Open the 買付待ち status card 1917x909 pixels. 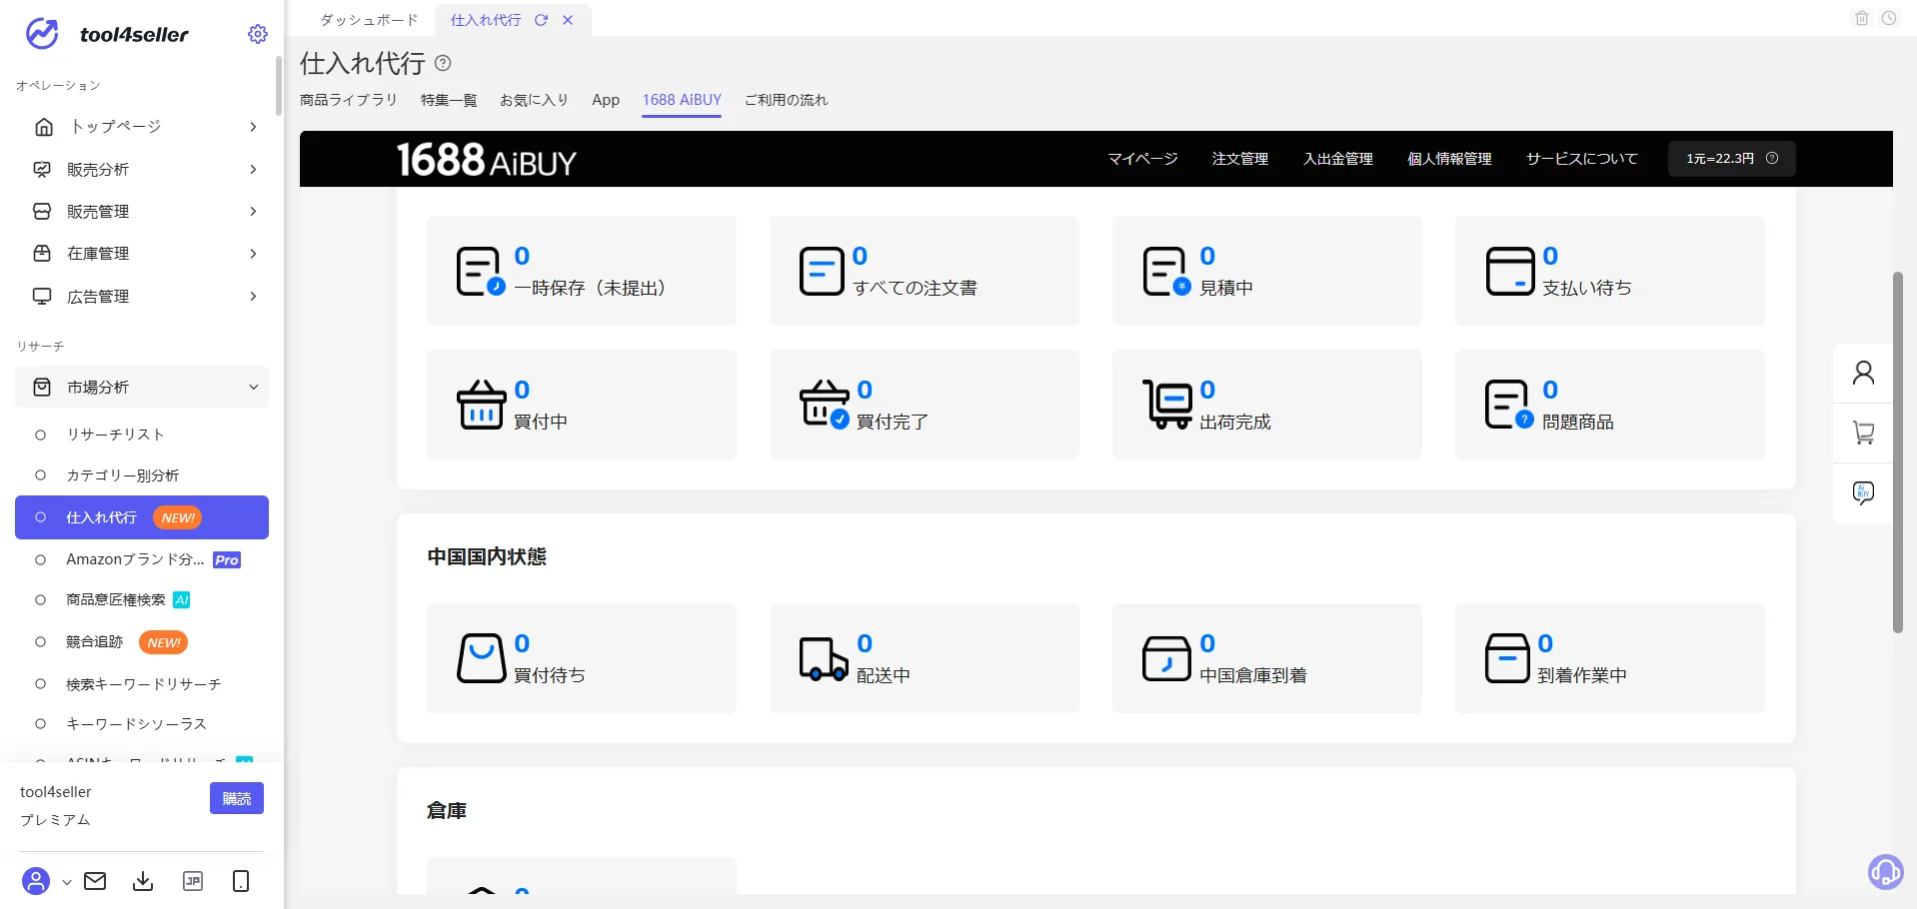coord(582,658)
